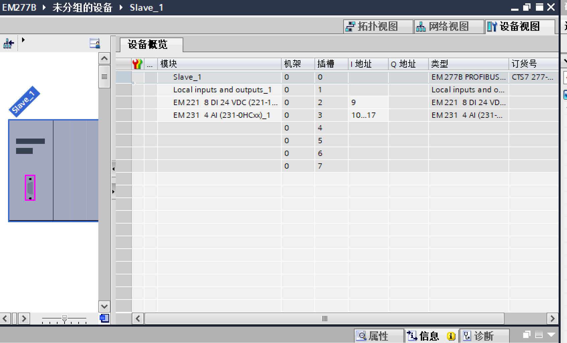The width and height of the screenshot is (567, 343).
Task: Click the I 地址 column header
Action: (368, 64)
